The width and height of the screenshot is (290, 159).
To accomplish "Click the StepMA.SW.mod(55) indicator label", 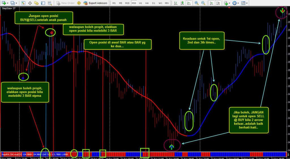I will click(x=12, y=154).
